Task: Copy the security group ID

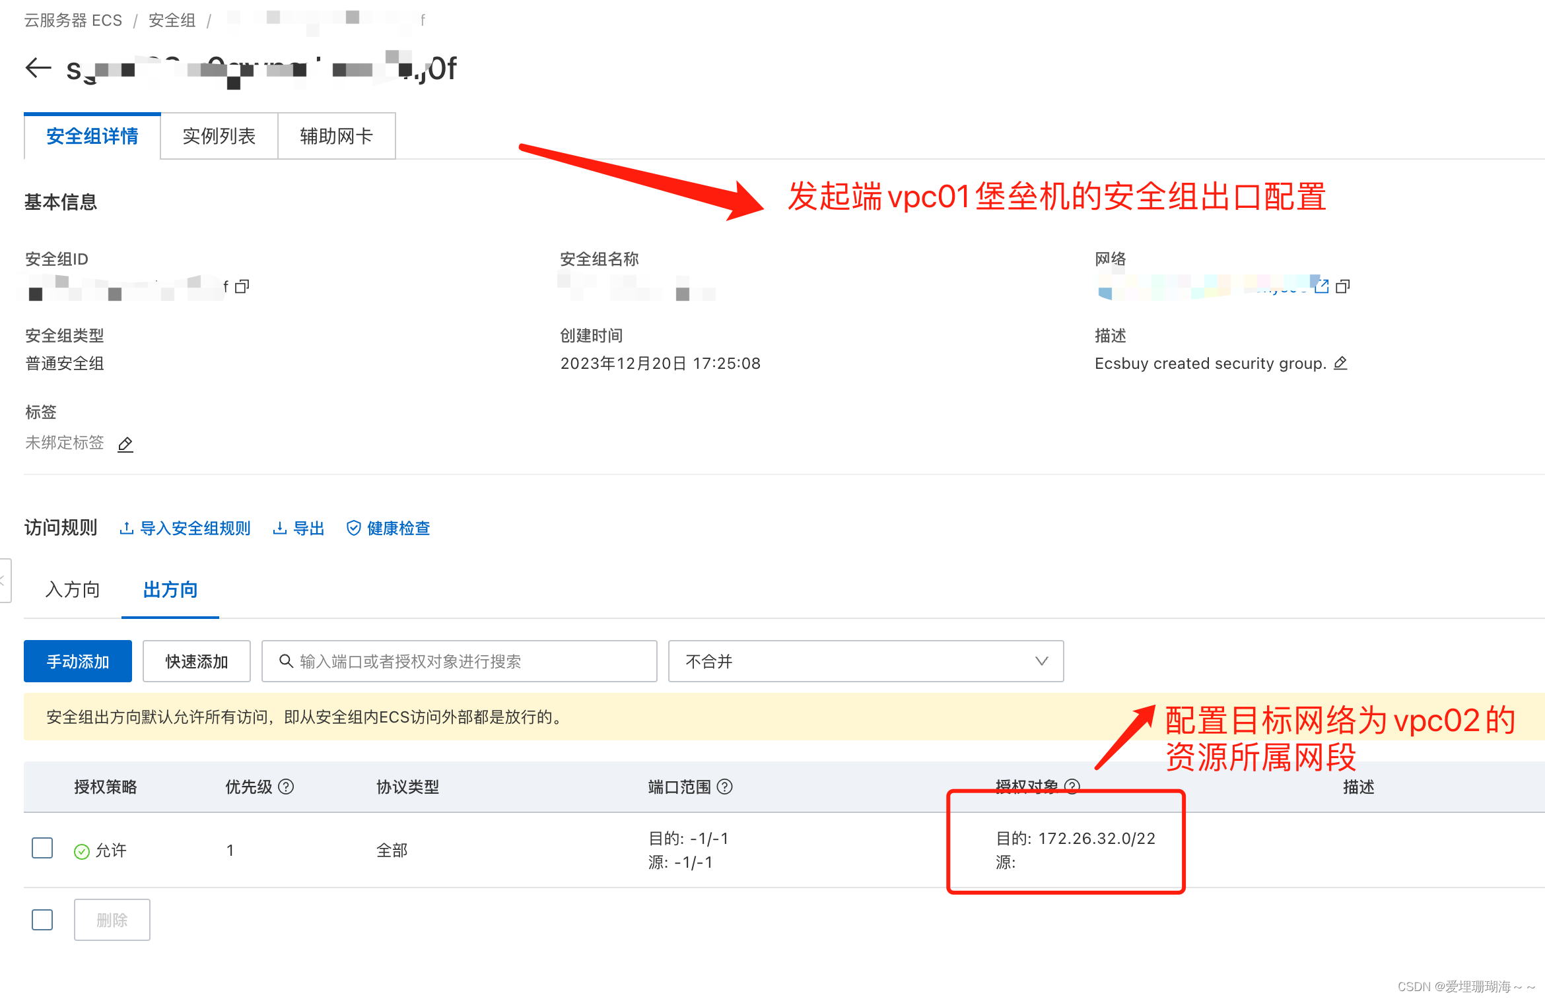Action: 242,286
